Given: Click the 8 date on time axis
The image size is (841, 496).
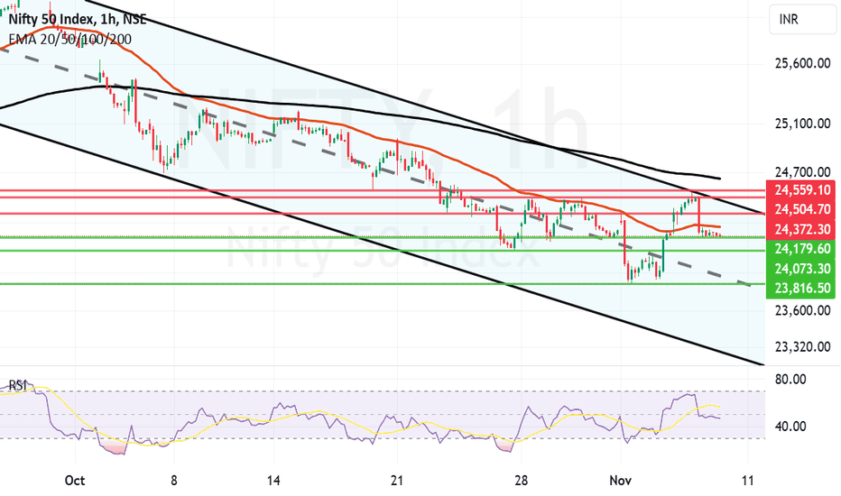Looking at the screenshot, I should tap(174, 480).
